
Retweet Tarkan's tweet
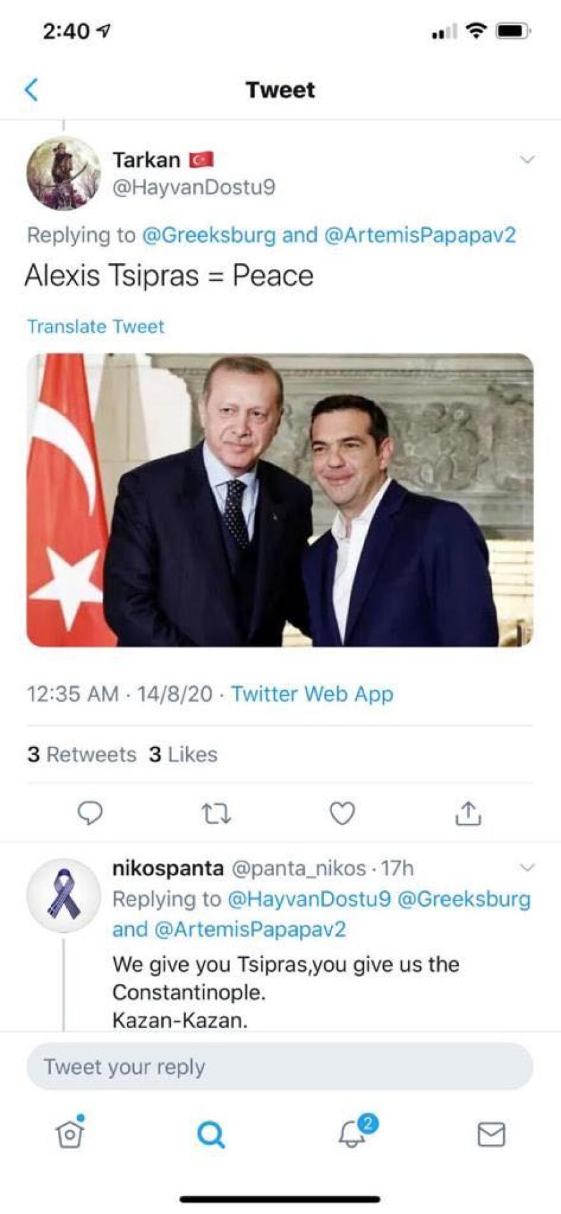tap(217, 813)
